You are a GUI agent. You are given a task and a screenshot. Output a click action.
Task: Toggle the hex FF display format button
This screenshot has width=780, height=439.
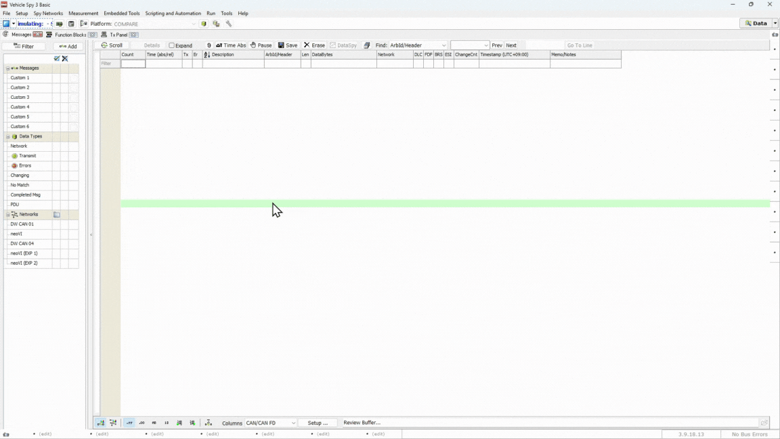point(129,423)
